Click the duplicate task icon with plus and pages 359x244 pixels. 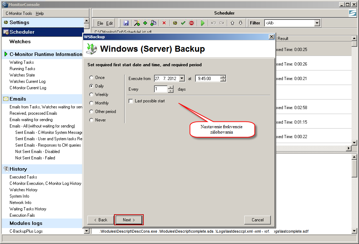(x=153, y=23)
